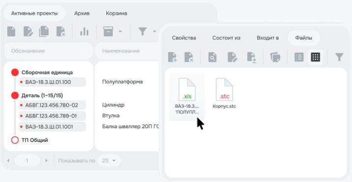Open the bar chart statistics icon

coord(84,32)
